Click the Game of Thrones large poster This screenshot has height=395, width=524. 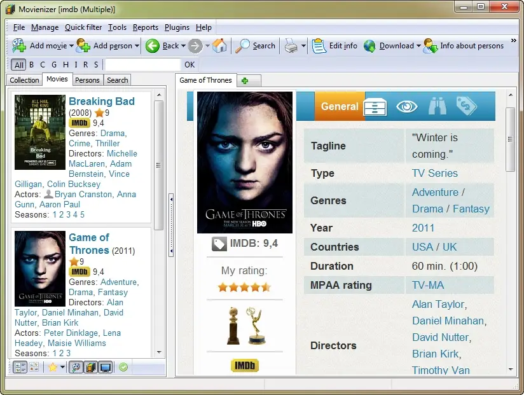point(245,162)
